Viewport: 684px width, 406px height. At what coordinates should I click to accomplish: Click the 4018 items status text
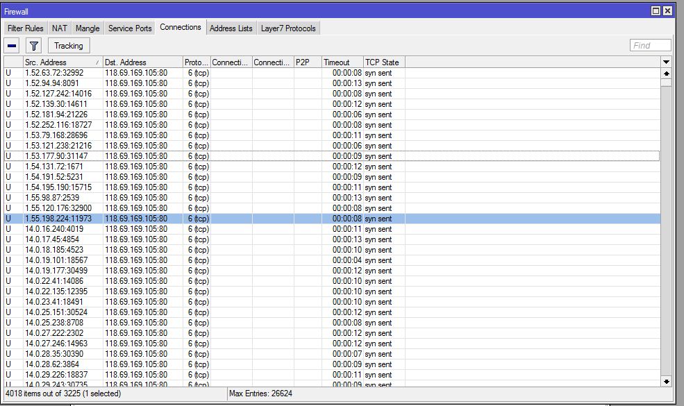coord(62,394)
